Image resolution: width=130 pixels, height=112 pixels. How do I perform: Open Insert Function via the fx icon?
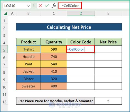pyautogui.click(x=54, y=6)
